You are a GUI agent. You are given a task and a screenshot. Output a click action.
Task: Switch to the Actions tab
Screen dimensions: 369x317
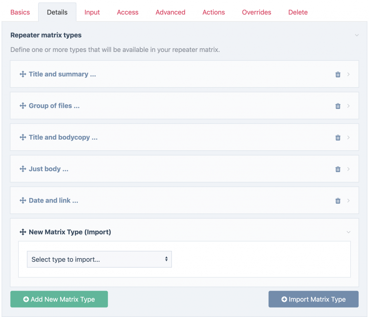[214, 12]
